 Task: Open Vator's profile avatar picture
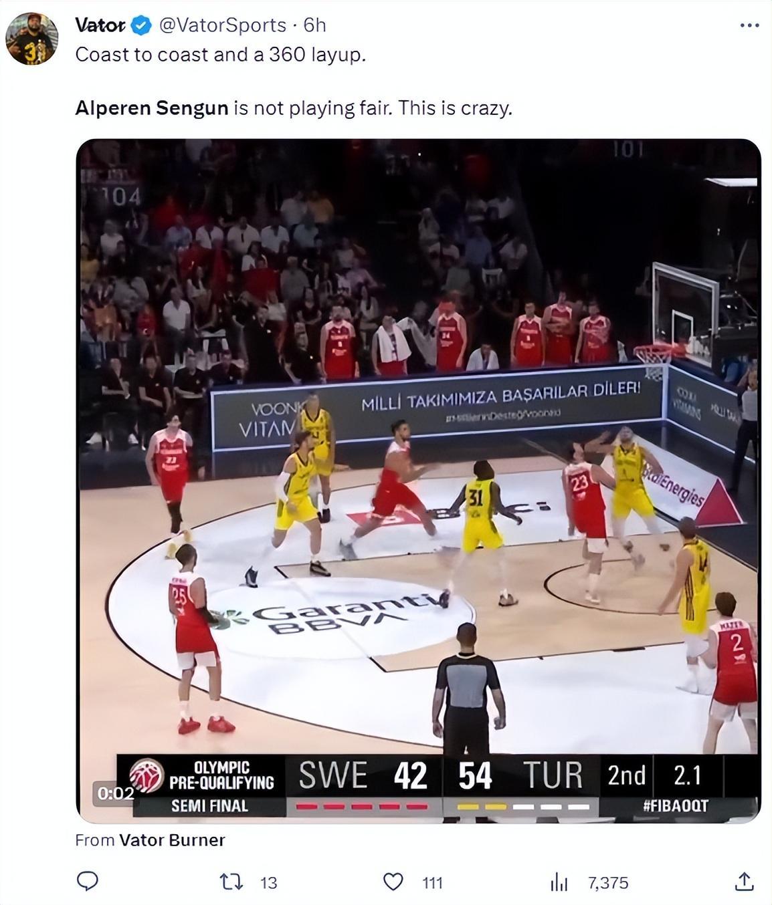point(32,39)
